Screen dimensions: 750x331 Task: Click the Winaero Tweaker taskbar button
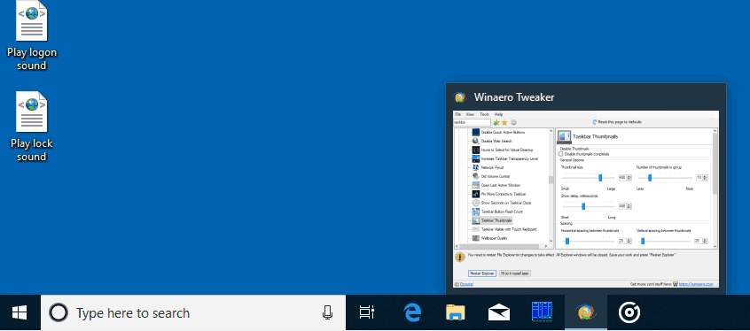[x=586, y=312]
